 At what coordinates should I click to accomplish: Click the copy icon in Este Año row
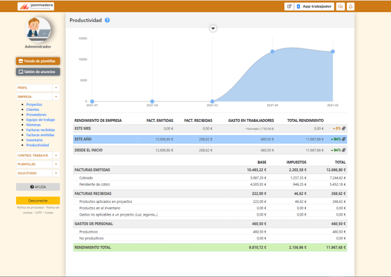pyautogui.click(x=344, y=139)
